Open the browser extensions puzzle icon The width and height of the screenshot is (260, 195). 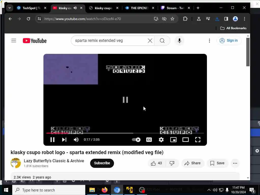[x=185, y=19]
